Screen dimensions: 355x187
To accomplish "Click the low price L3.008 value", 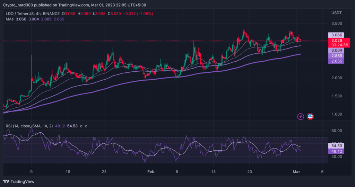I will (99, 14).
